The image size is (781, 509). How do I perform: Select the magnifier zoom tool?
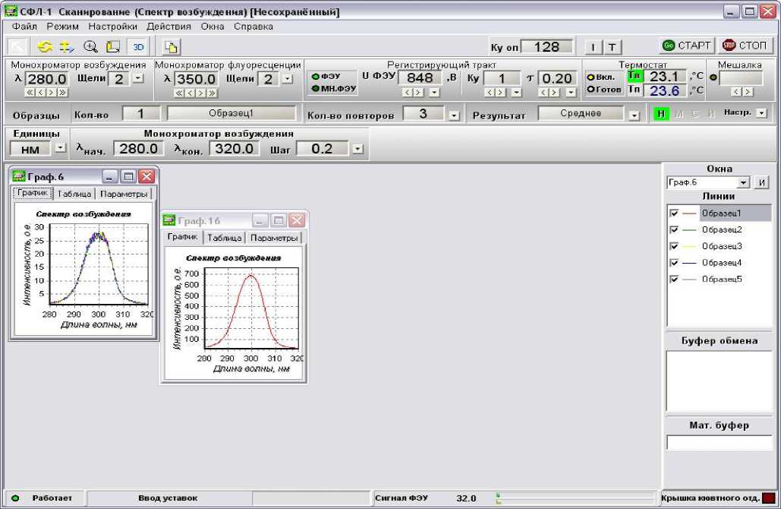click(x=90, y=47)
